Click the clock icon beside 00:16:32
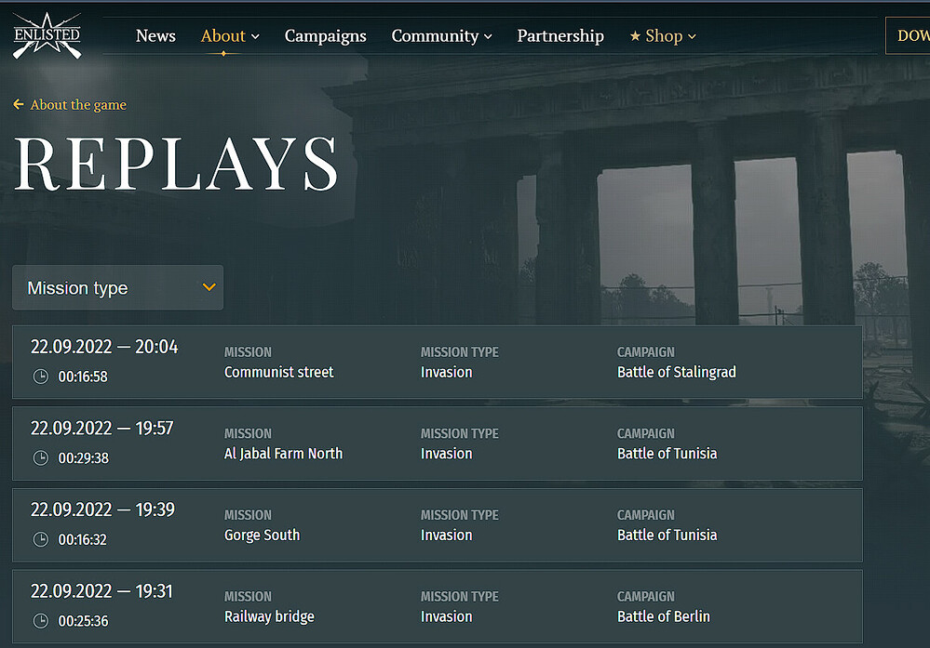930x648 pixels. pos(40,539)
